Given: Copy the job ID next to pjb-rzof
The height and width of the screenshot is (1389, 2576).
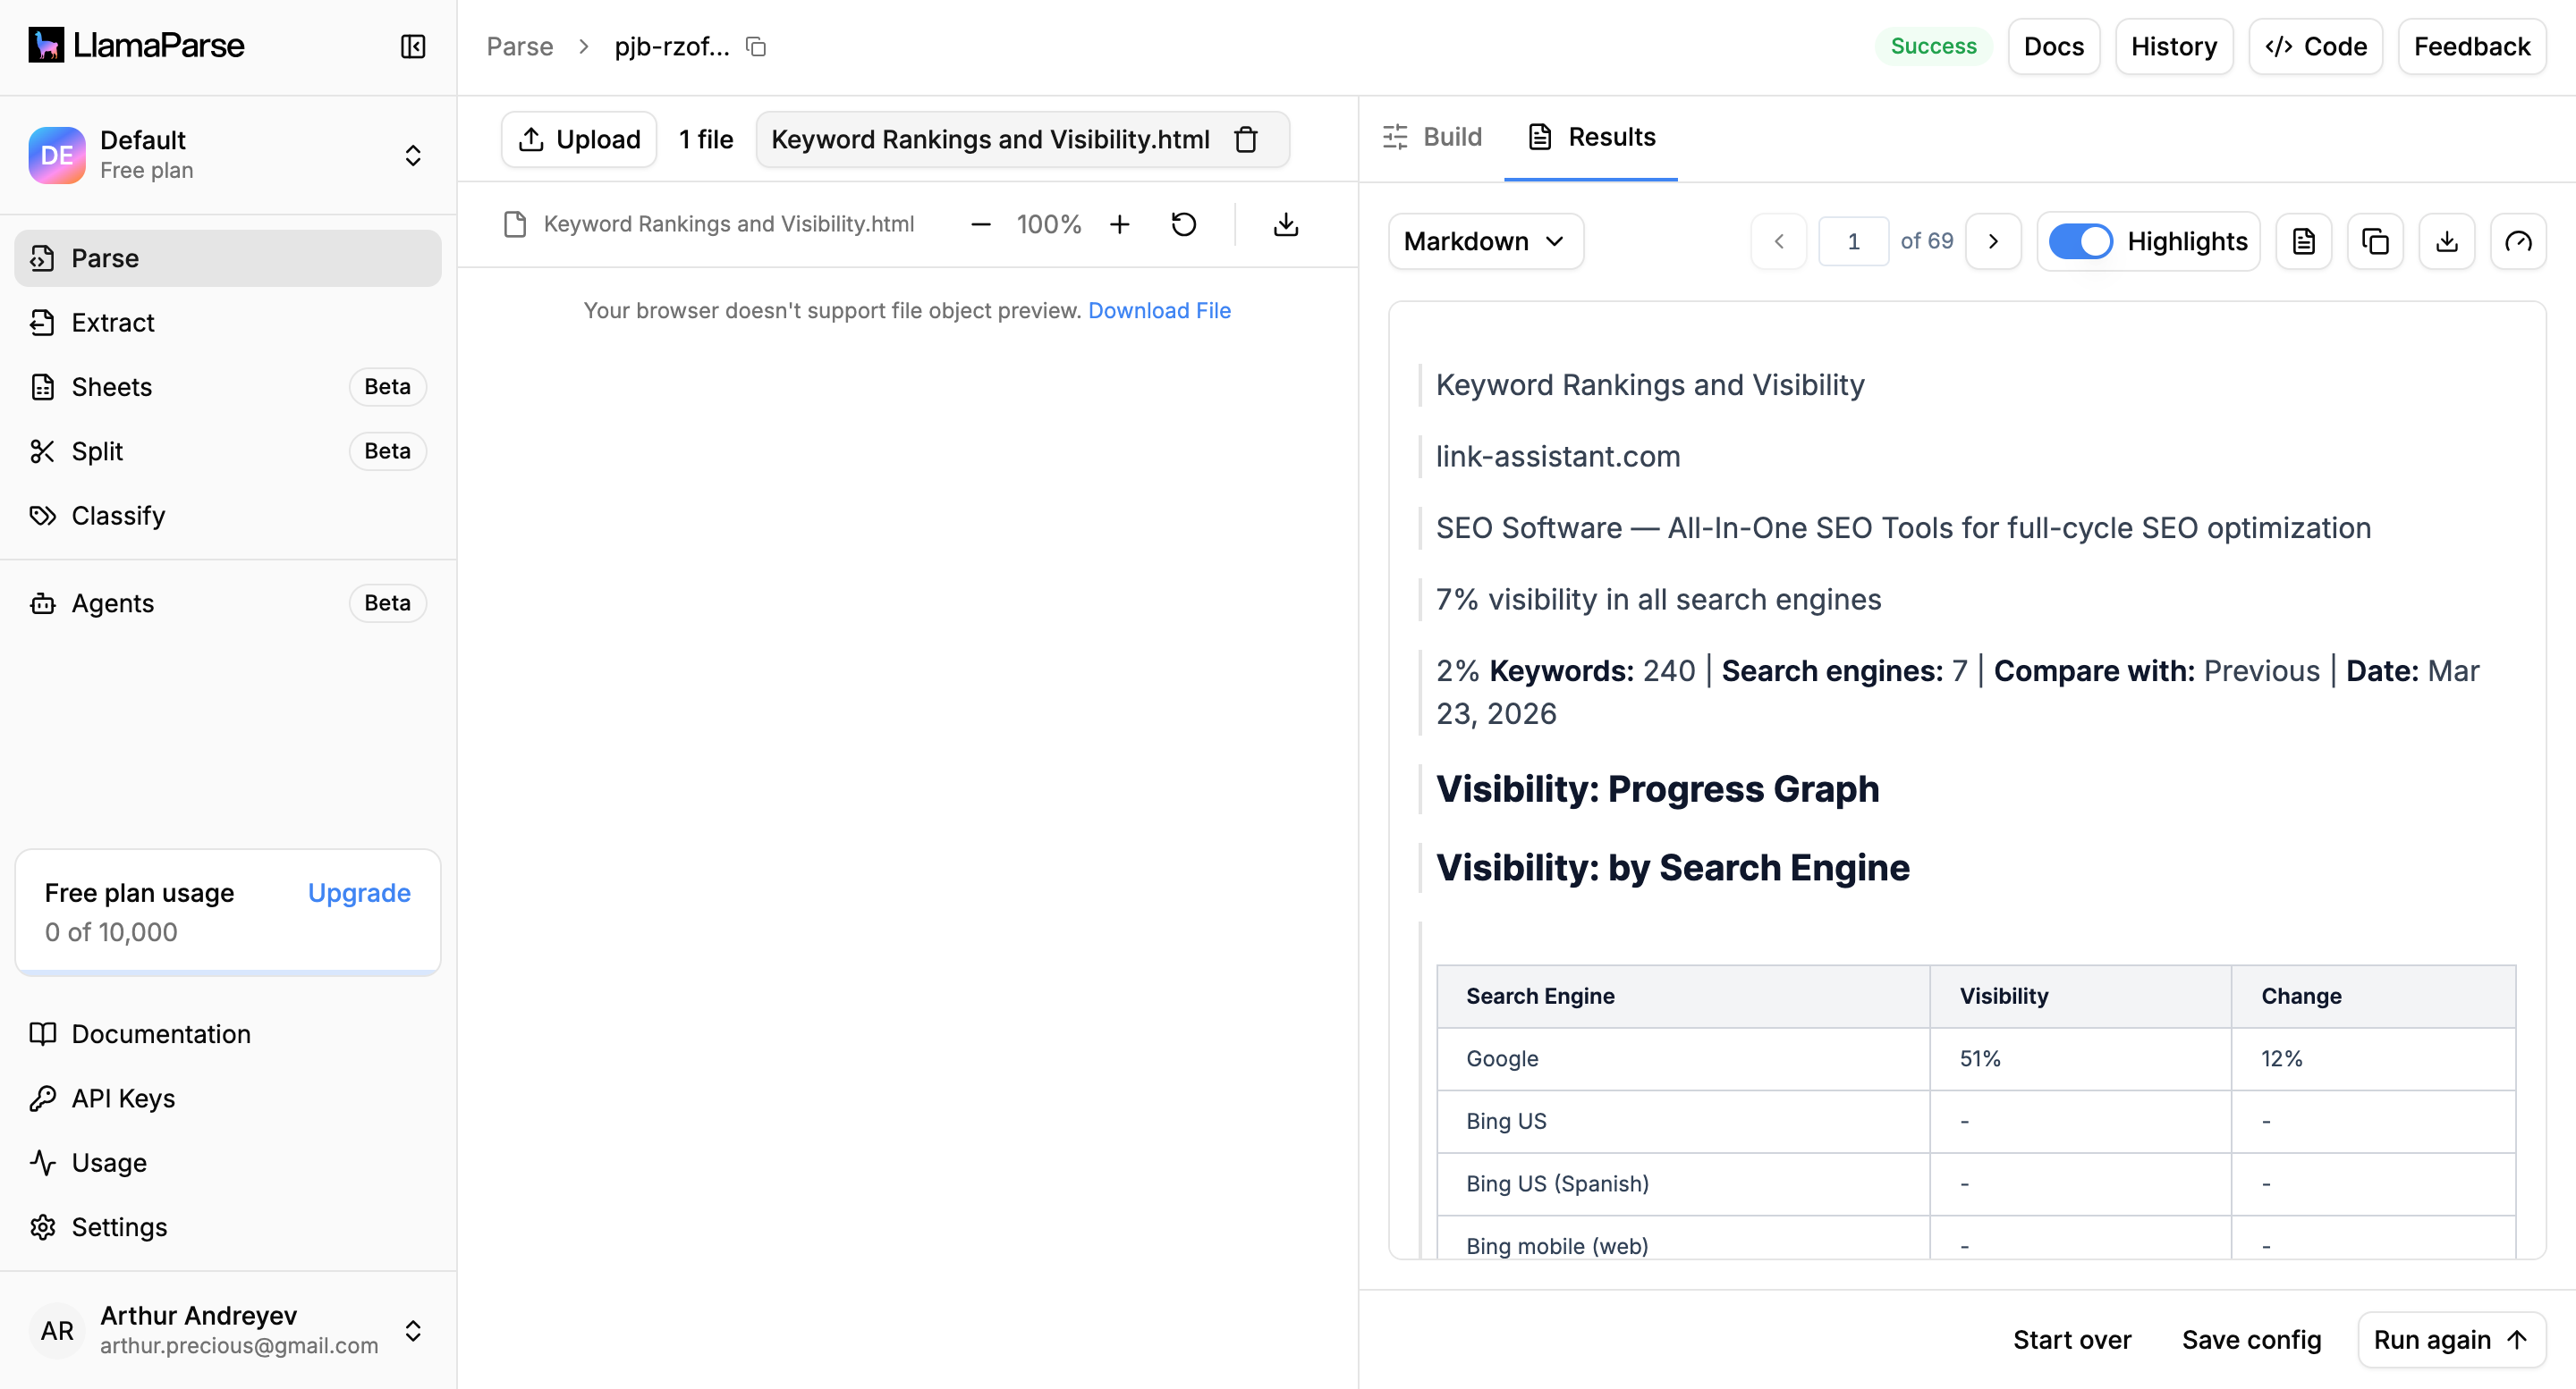Looking at the screenshot, I should (756, 46).
